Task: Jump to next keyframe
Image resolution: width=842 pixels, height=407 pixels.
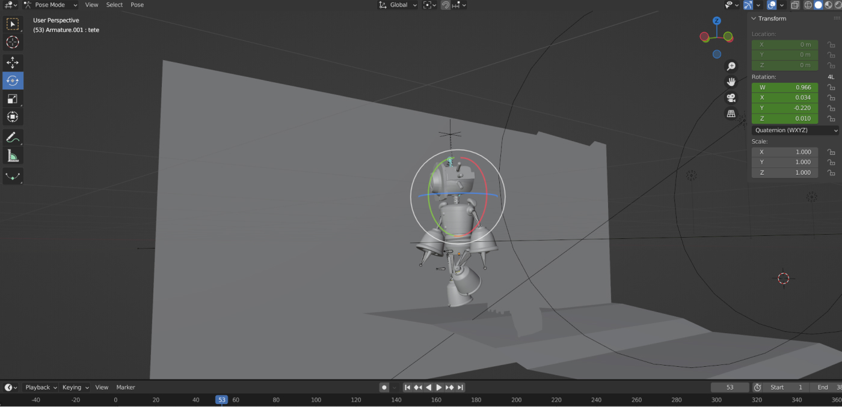Action: point(450,387)
